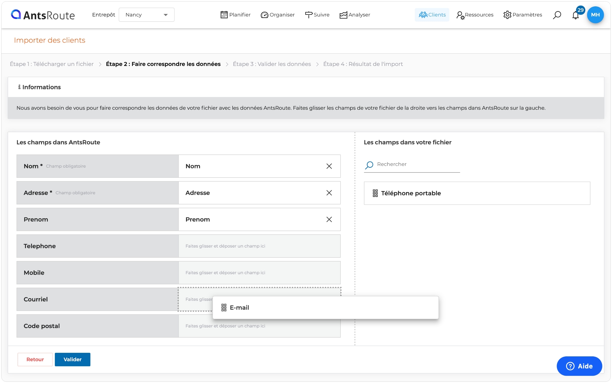Click the Retour button
Image resolution: width=612 pixels, height=383 pixels.
(35, 359)
